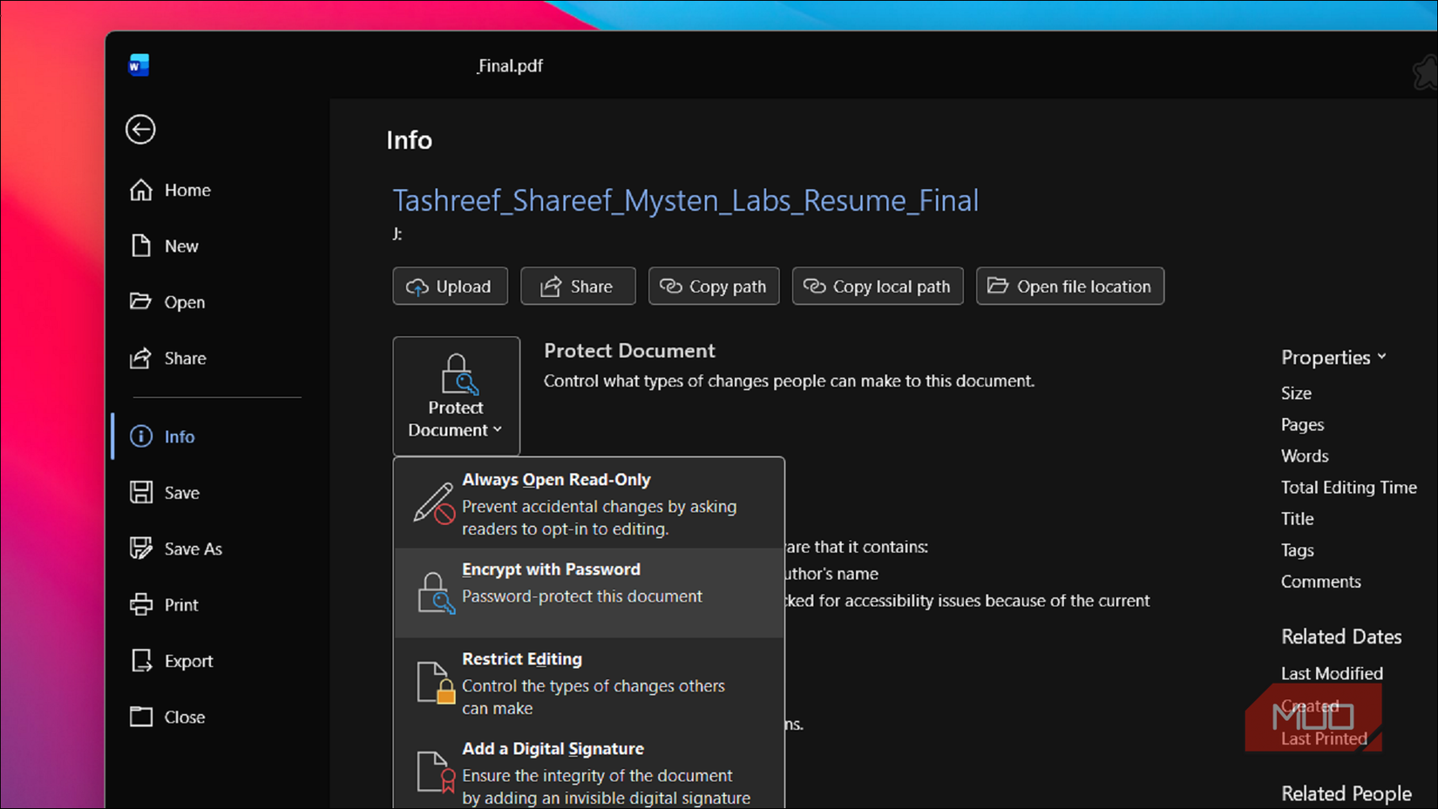The width and height of the screenshot is (1438, 809).
Task: Select the Print icon
Action: click(142, 604)
